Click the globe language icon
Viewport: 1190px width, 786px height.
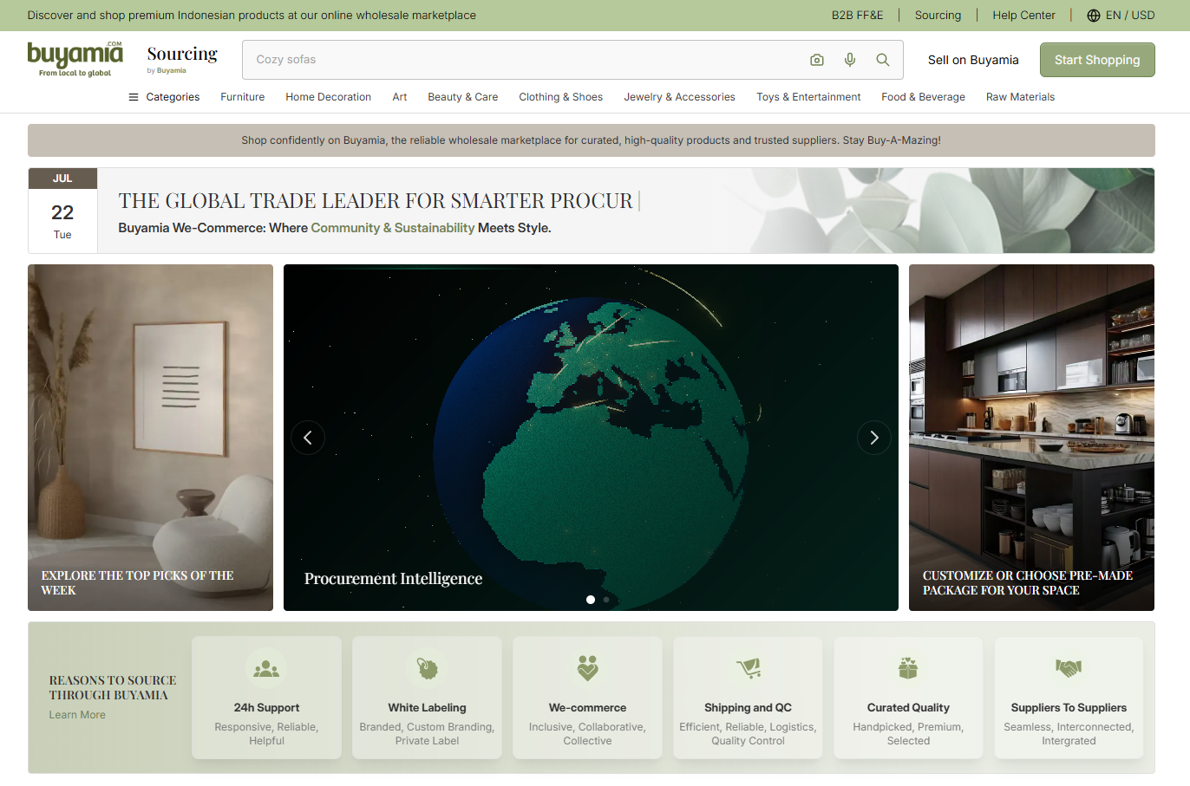(1094, 16)
